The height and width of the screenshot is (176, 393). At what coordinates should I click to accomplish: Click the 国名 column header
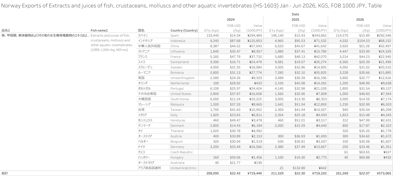(141, 30)
